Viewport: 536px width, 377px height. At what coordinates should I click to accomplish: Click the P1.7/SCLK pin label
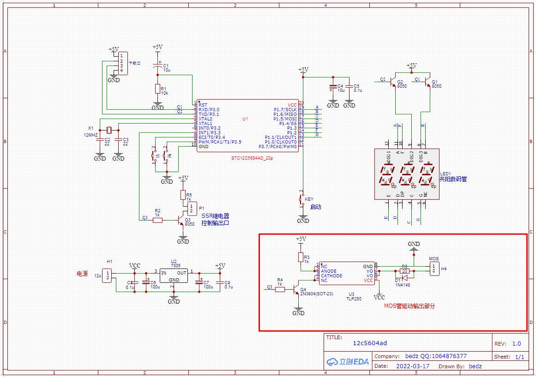285,110
